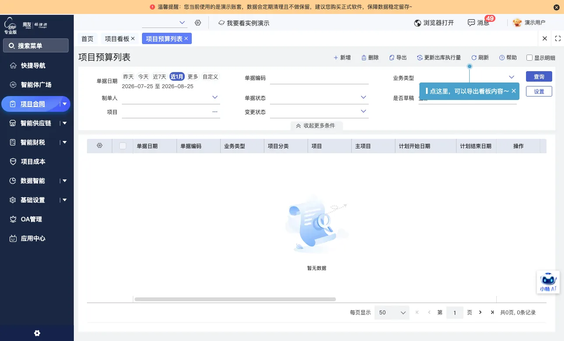Open the table column settings gear
This screenshot has height=341, width=564.
point(100,146)
